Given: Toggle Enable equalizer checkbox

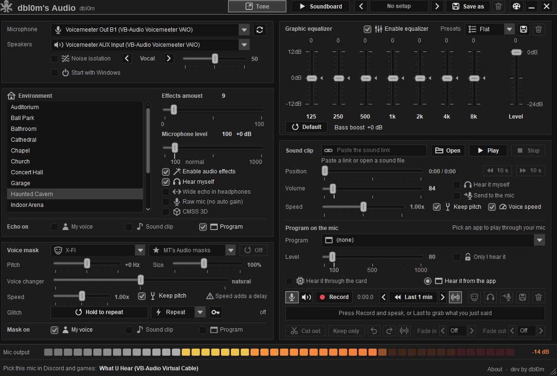Looking at the screenshot, I should (x=368, y=29).
